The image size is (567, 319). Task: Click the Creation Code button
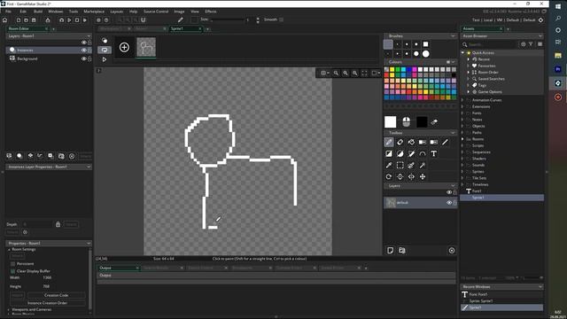pyautogui.click(x=56, y=295)
